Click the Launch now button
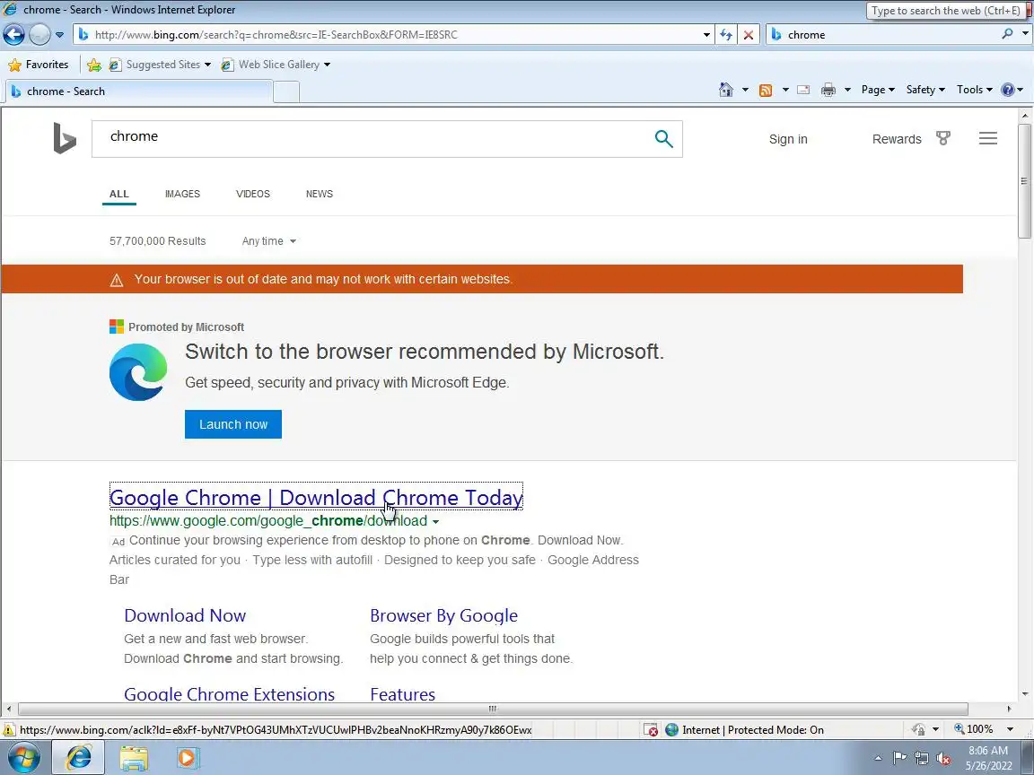 (233, 424)
